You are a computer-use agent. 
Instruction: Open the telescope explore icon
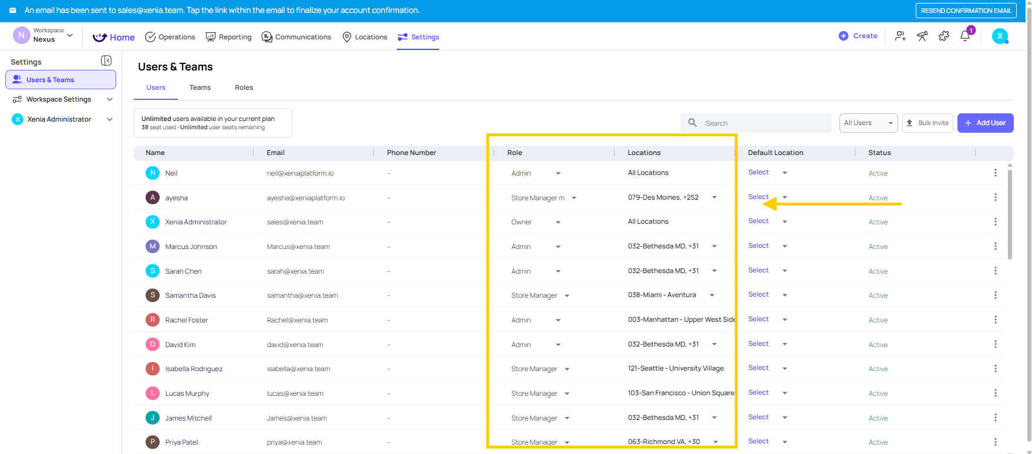tap(922, 36)
